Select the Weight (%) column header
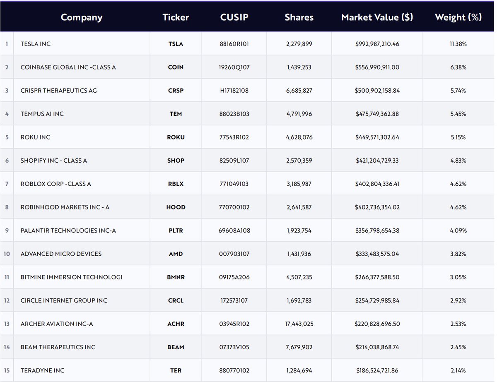Image resolution: width=497 pixels, height=382 pixels. (458, 17)
